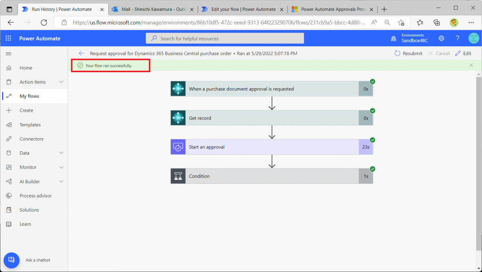Open Settings gear in Power Automate header
The width and height of the screenshot is (482, 272).
tap(442, 38)
